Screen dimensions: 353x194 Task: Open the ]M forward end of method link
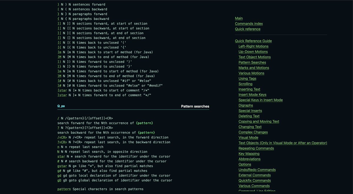coord(59,76)
